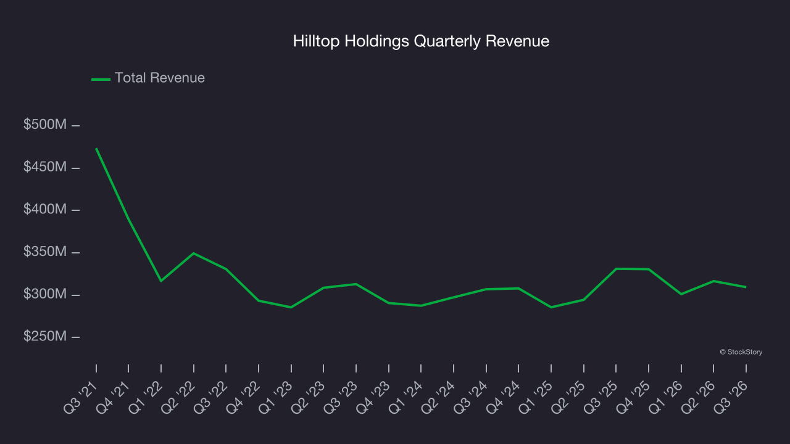The image size is (790, 444).
Task: Click the '$500M' y-axis label
Action: pos(45,125)
